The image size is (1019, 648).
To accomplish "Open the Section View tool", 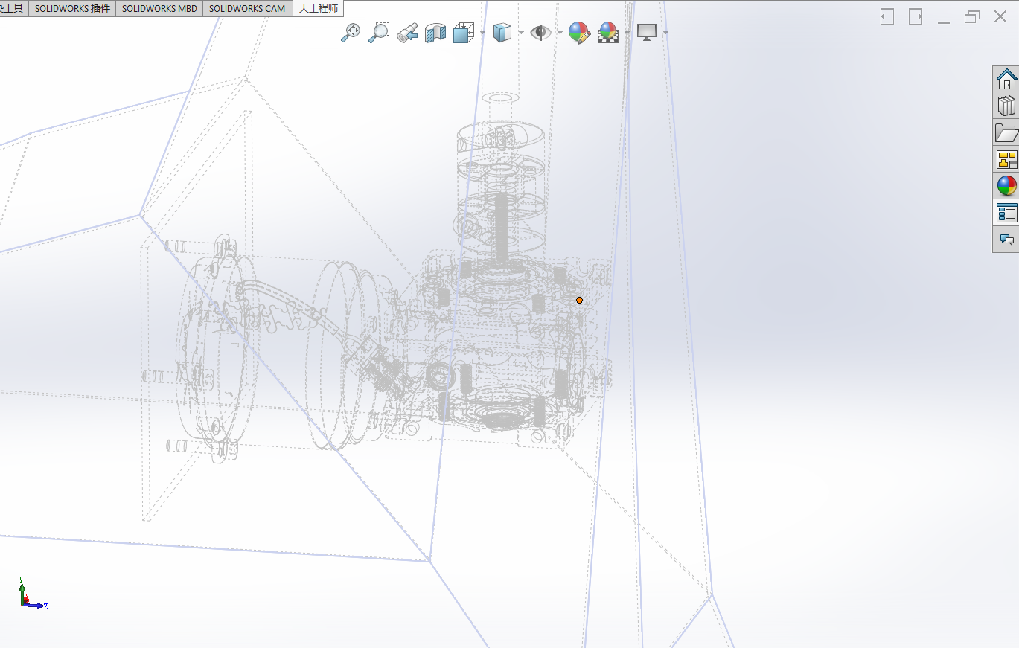I will 435,32.
